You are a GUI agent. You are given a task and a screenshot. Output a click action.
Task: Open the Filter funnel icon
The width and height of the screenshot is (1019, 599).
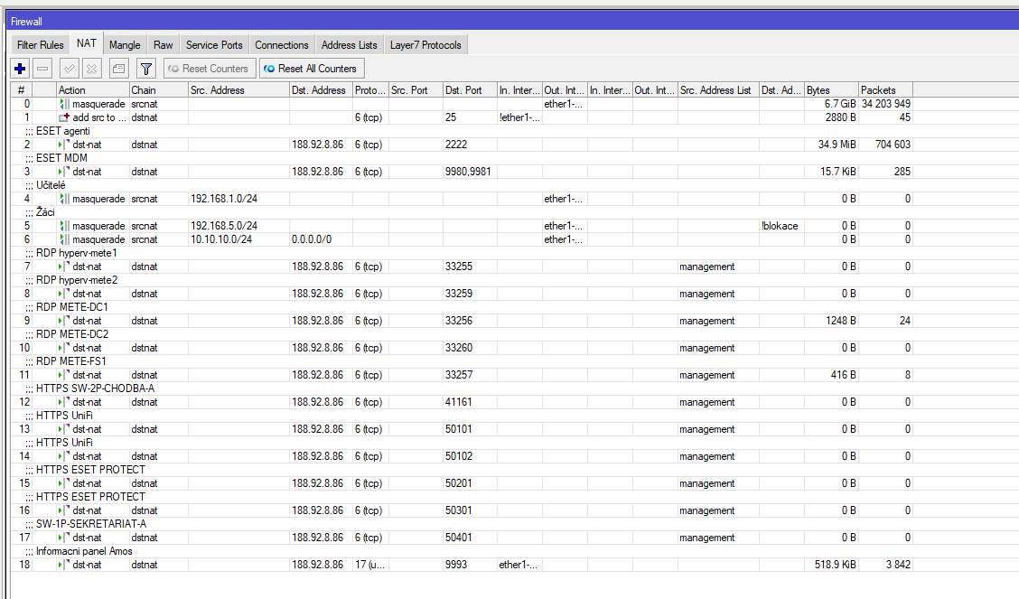point(145,69)
